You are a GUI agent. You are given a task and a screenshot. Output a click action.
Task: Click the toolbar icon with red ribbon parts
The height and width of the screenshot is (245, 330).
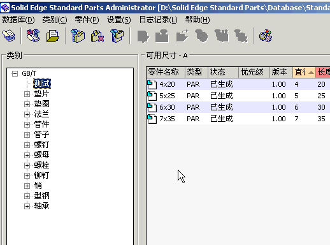[33, 36]
